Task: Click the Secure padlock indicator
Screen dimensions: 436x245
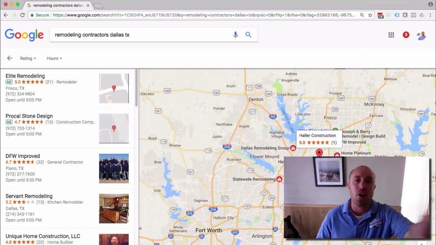Action: pyautogui.click(x=40, y=15)
